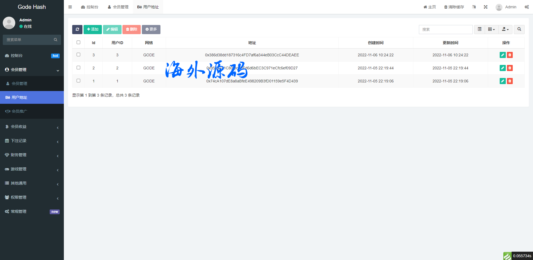
Task: Switch to the 控制台 tab
Action: [x=90, y=7]
